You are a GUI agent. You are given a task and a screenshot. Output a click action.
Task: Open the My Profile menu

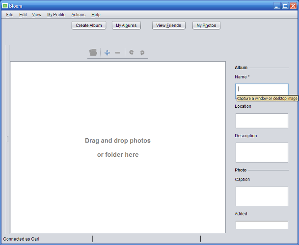tap(56, 15)
